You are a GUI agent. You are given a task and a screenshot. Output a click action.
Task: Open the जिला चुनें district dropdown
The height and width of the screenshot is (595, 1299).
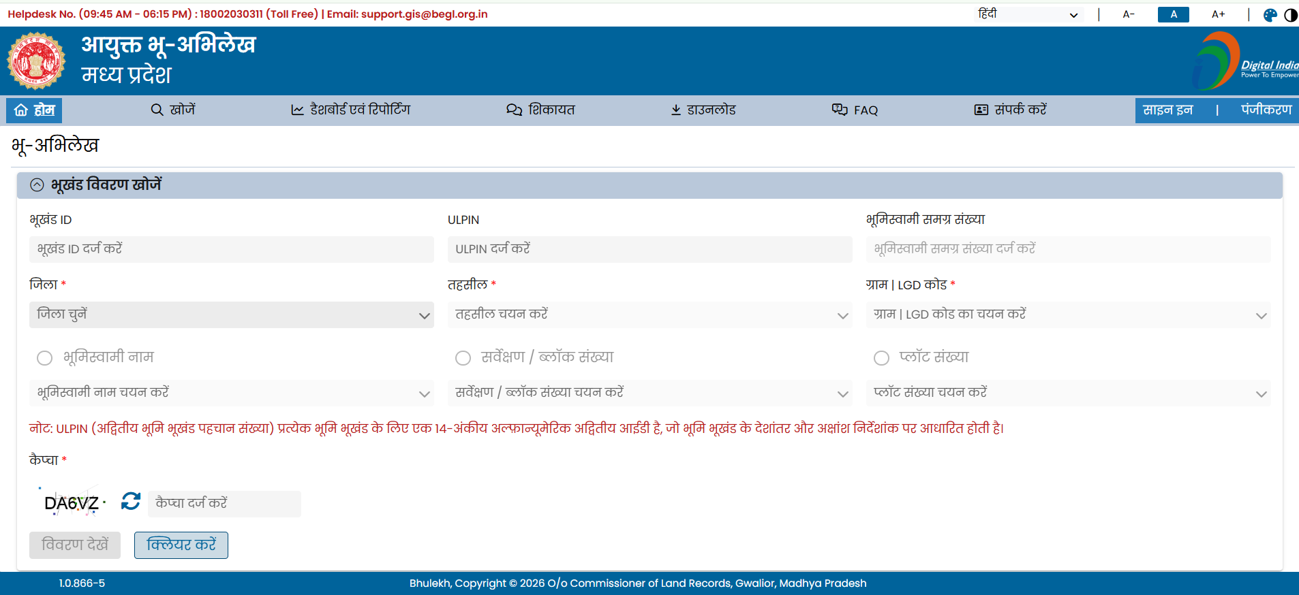pos(231,315)
